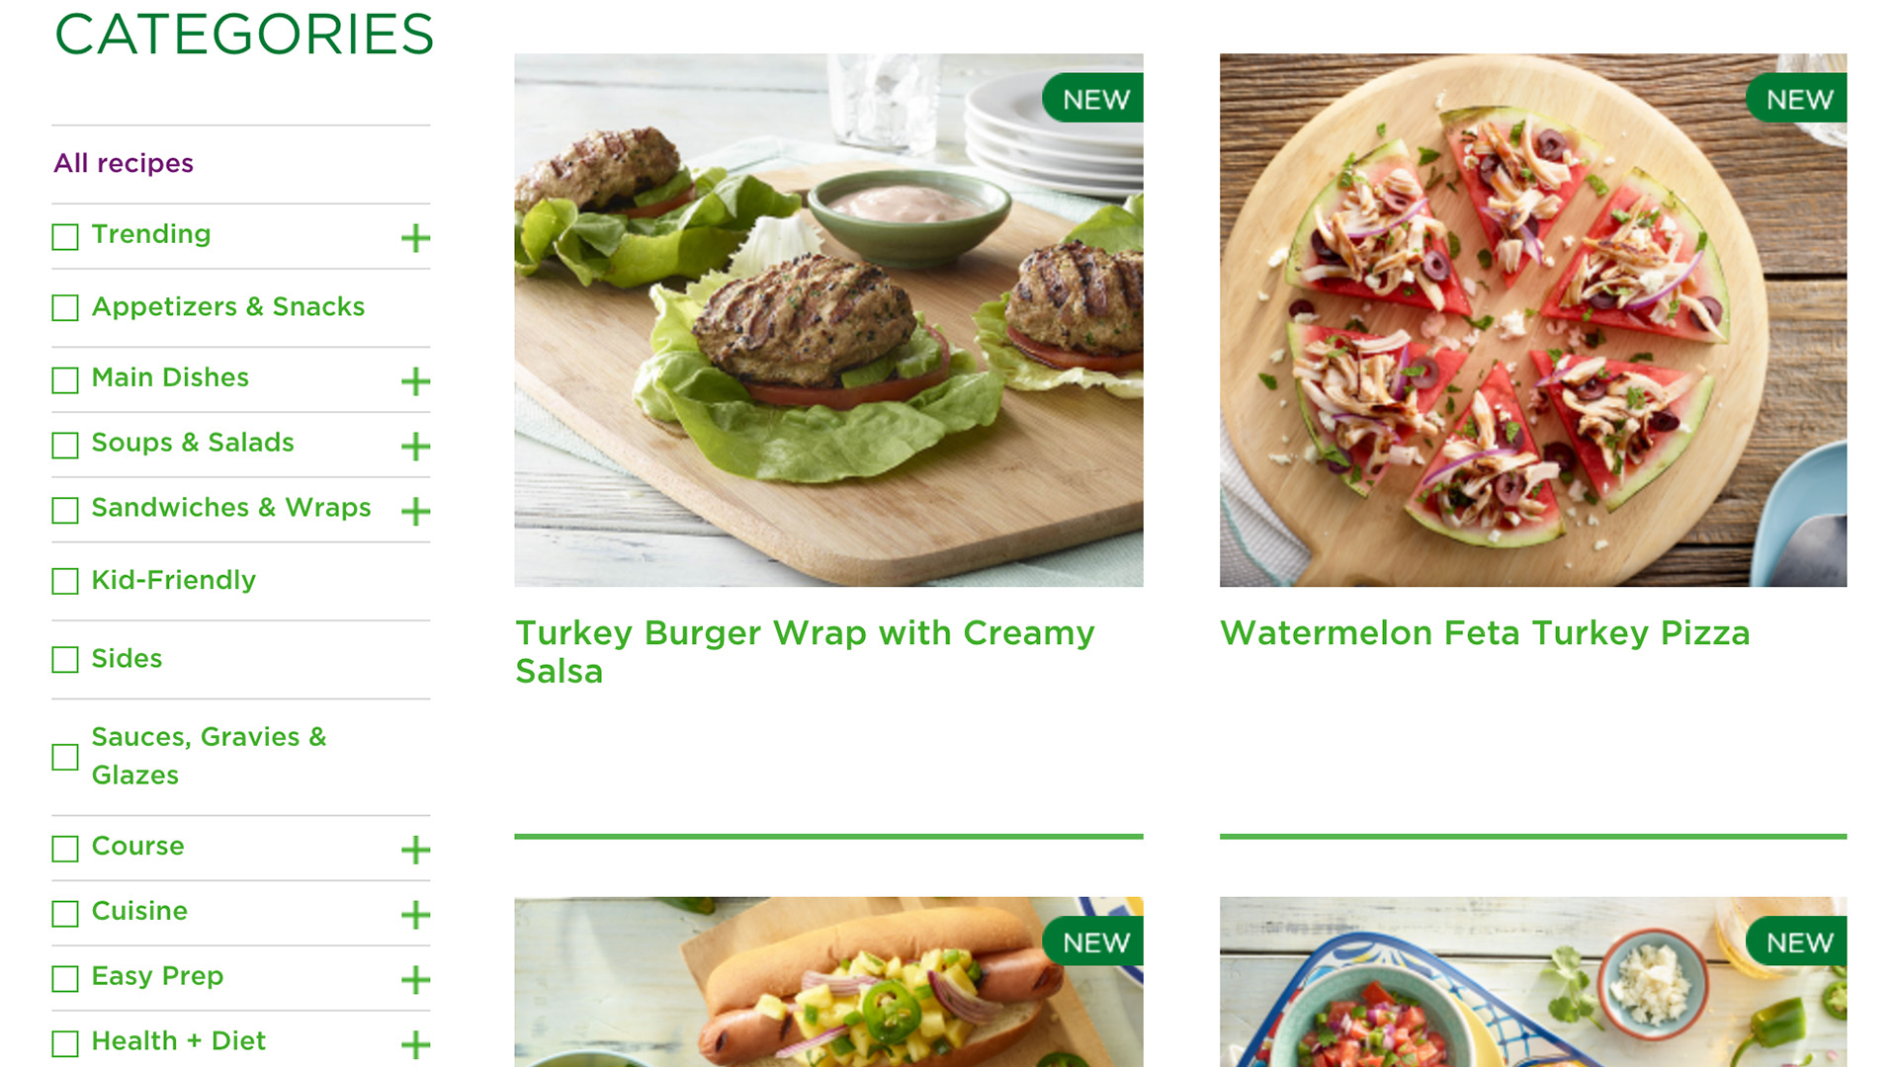The height and width of the screenshot is (1067, 1898).
Task: Check the Trending checkbox
Action: click(x=65, y=237)
